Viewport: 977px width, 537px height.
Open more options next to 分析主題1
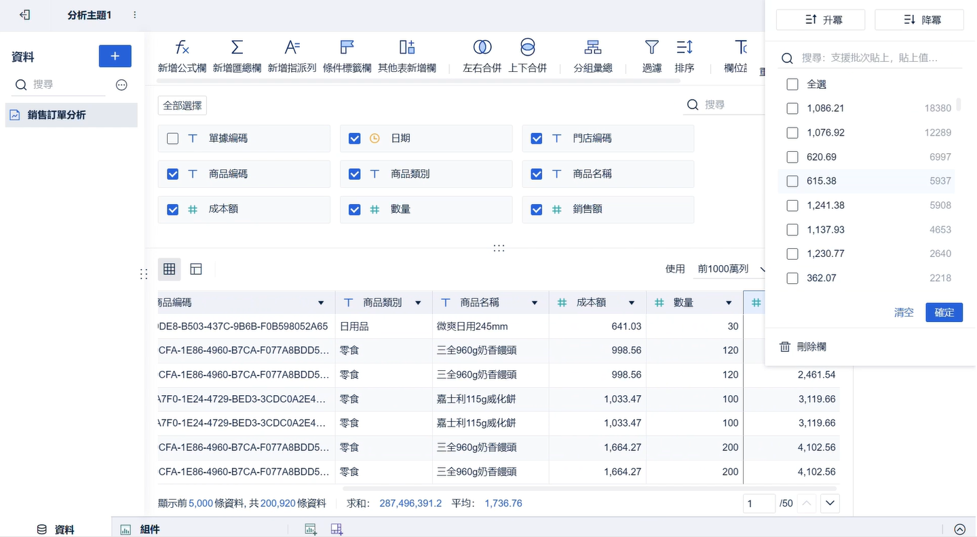point(134,15)
